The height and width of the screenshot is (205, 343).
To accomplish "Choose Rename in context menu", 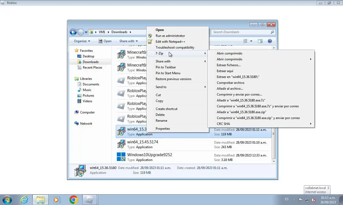I will coord(177,121).
